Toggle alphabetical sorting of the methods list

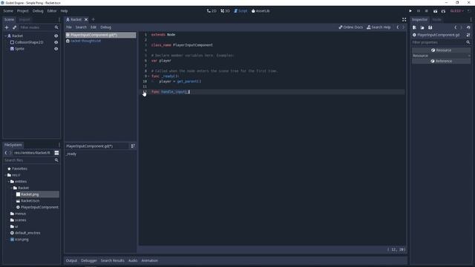tap(133, 146)
